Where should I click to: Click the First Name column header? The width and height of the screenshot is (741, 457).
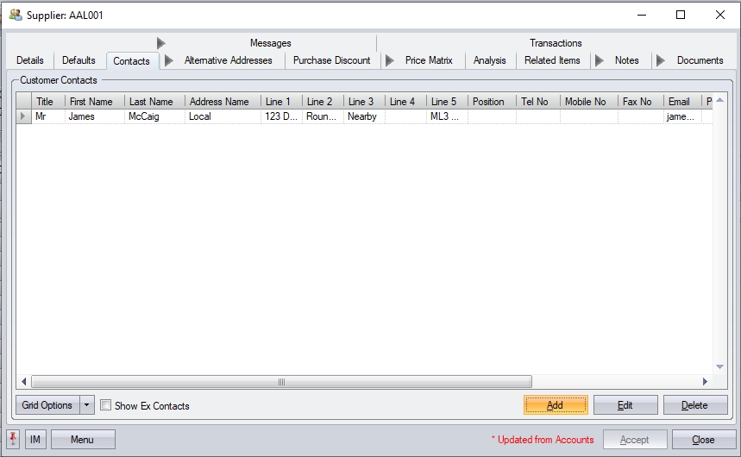[95, 101]
